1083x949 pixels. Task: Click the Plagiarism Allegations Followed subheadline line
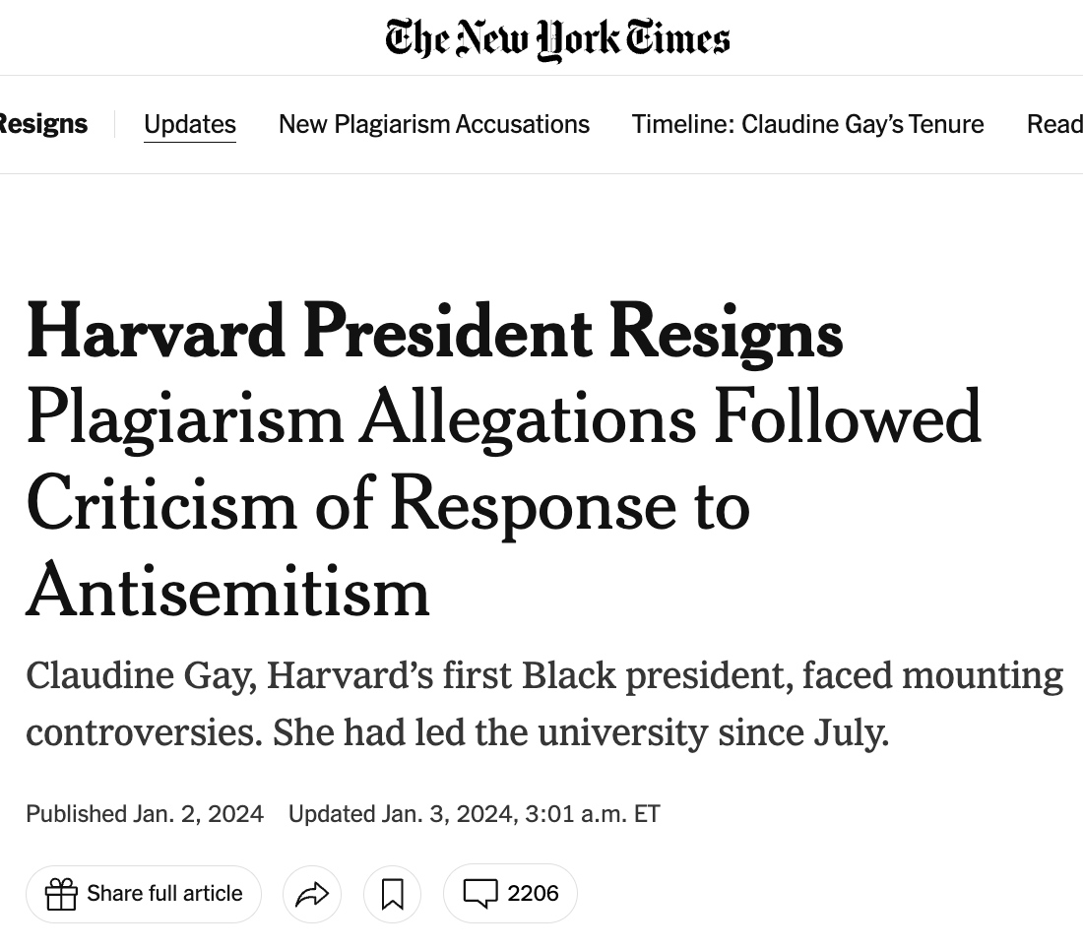click(503, 417)
